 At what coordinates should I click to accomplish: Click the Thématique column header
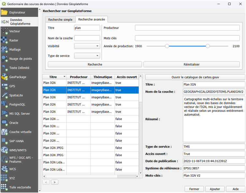[x=102, y=77]
